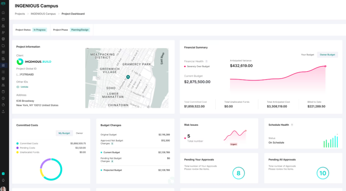This screenshot has width=346, height=191.
Task: Select the My Budget tab in Committed Costs
Action: click(64, 133)
